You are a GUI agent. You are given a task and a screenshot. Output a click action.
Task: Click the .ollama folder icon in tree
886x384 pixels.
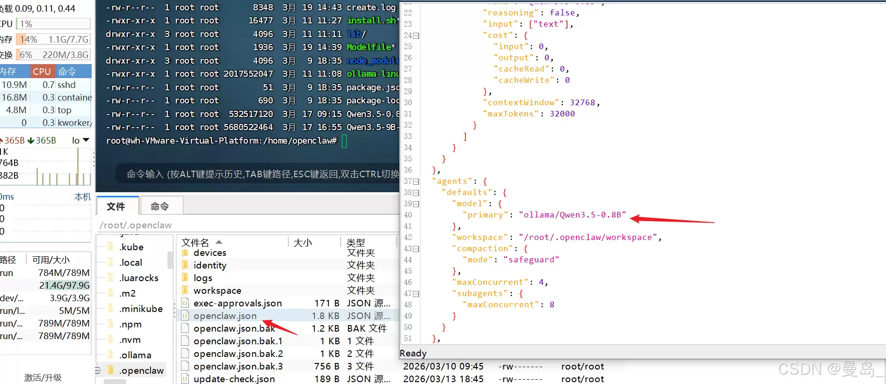111,355
